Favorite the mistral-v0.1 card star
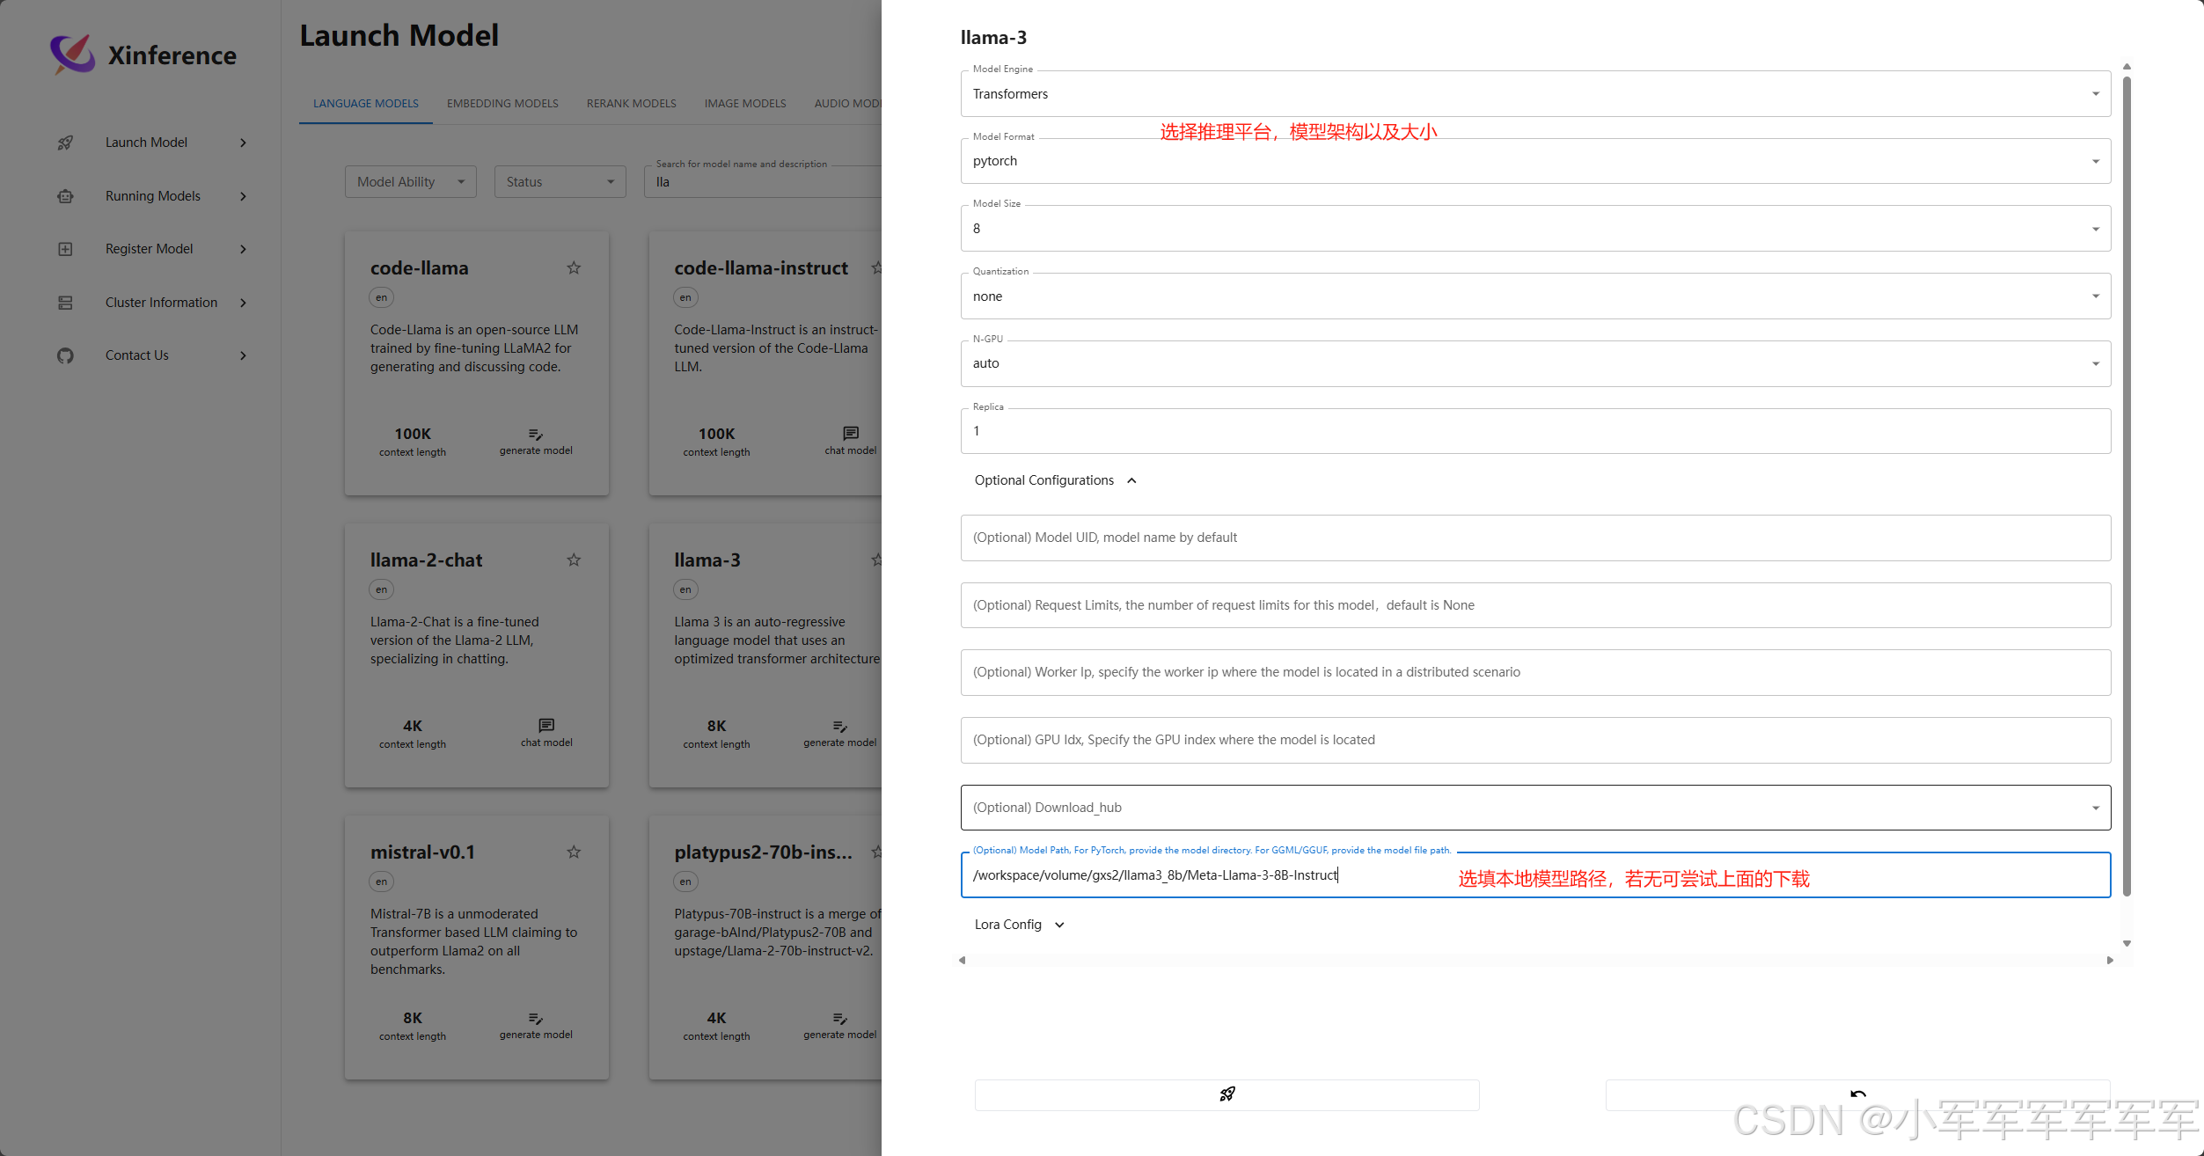 574,852
